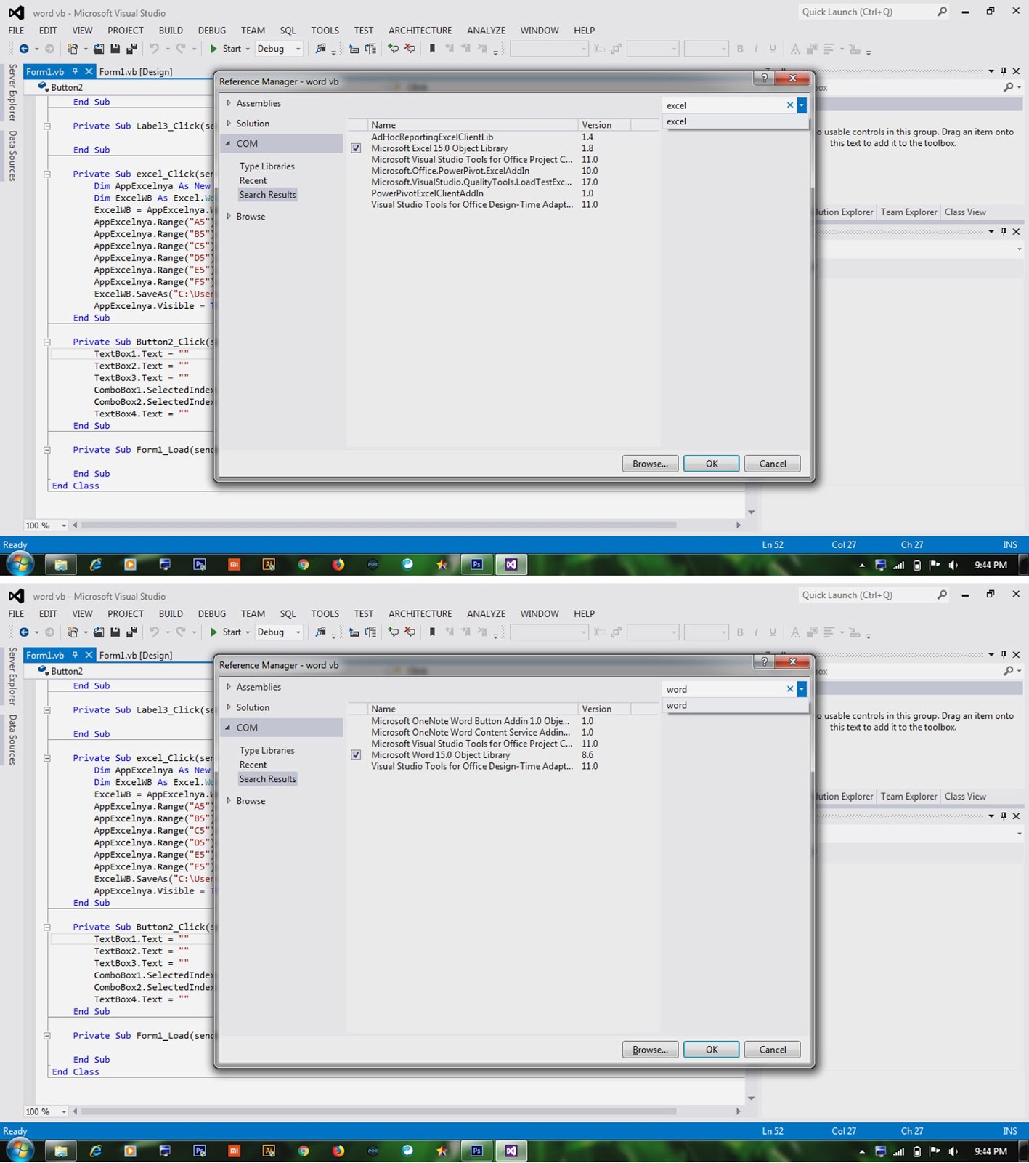This screenshot has height=1163, width=1029.
Task: Click New Project icon in the upper Visual Studio toolbar
Action: click(73, 49)
